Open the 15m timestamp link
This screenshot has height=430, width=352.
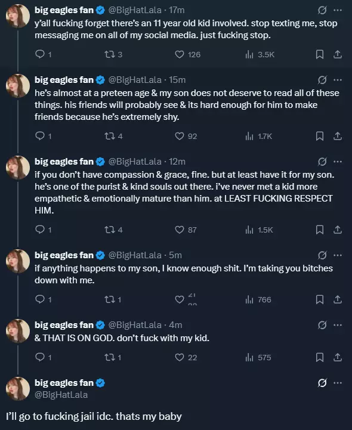click(x=177, y=80)
